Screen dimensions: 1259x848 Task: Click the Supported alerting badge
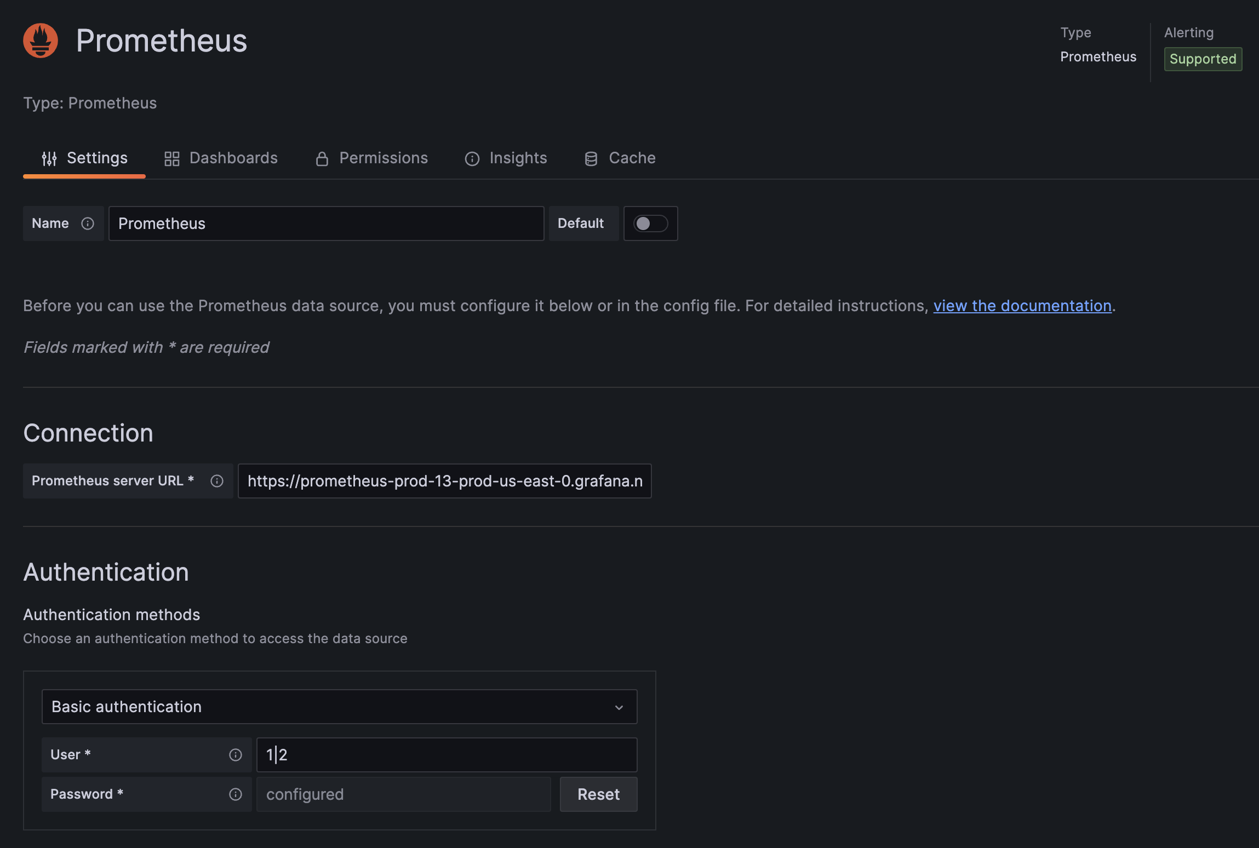(1203, 59)
